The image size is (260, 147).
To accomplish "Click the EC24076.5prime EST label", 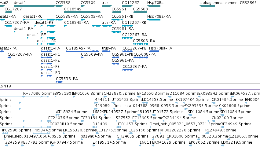I will [64, 118].
